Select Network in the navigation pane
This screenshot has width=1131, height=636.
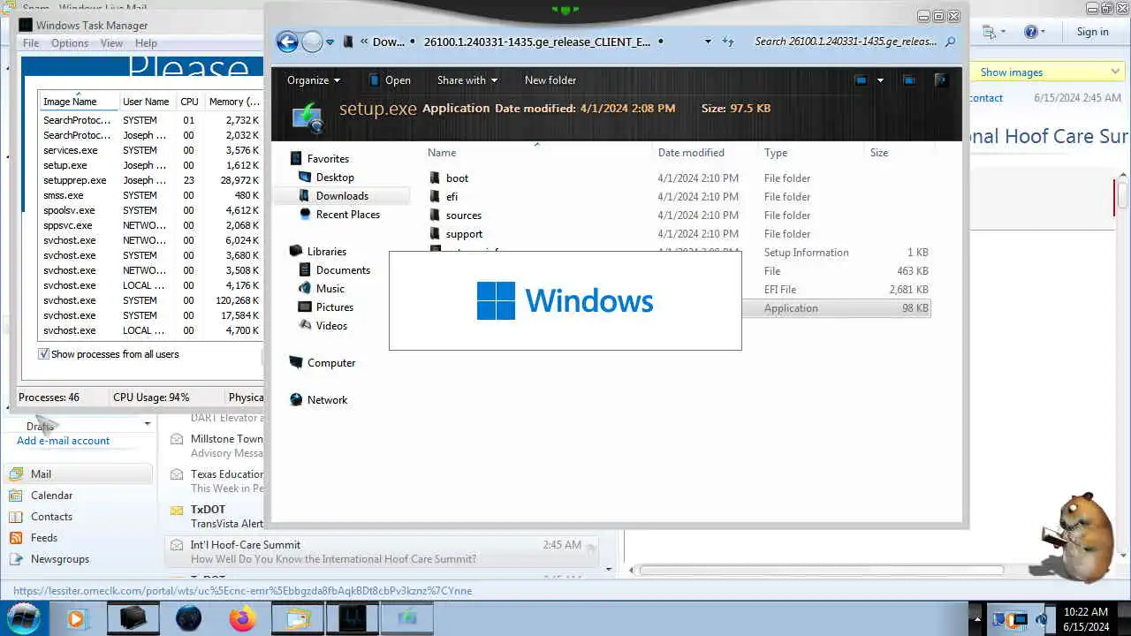coord(327,400)
